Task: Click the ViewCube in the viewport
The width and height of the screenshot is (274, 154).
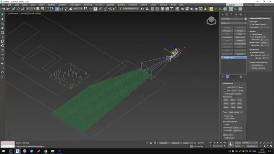Action: tap(211, 21)
